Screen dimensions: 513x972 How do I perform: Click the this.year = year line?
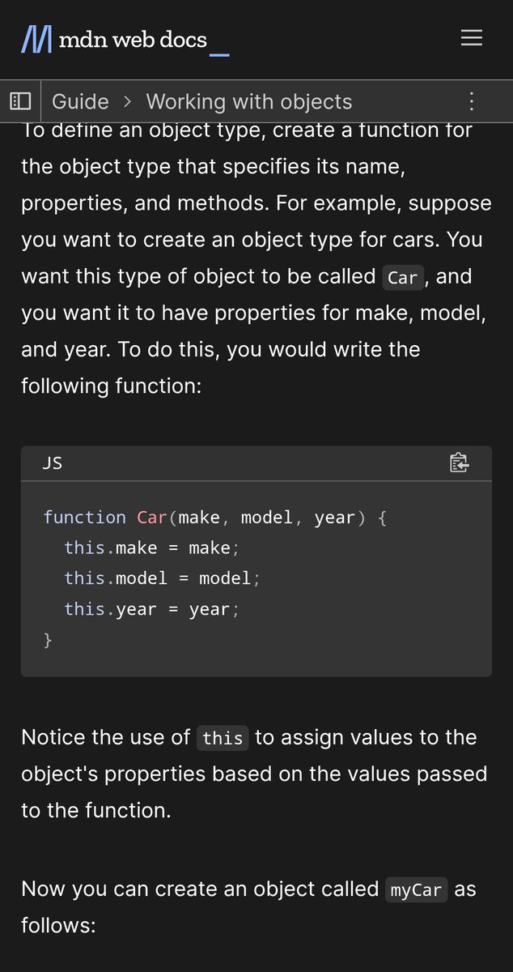(x=152, y=609)
